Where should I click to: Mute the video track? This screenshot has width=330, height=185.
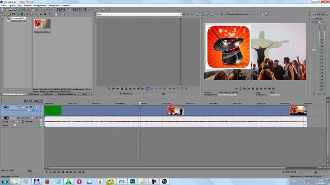coord(37,107)
